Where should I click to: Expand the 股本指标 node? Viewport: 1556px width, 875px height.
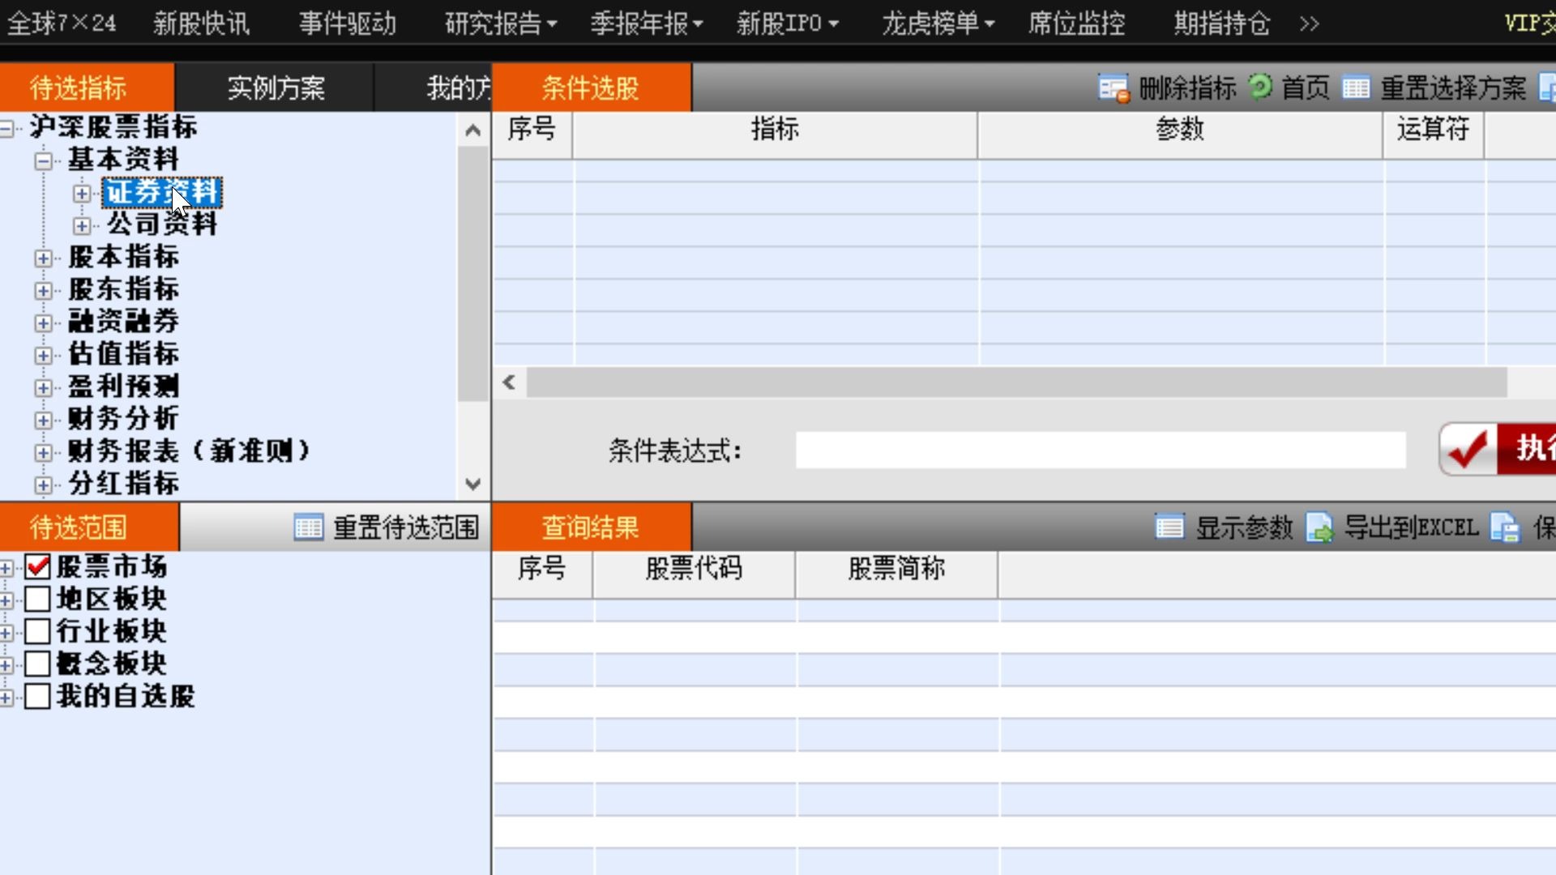(43, 258)
